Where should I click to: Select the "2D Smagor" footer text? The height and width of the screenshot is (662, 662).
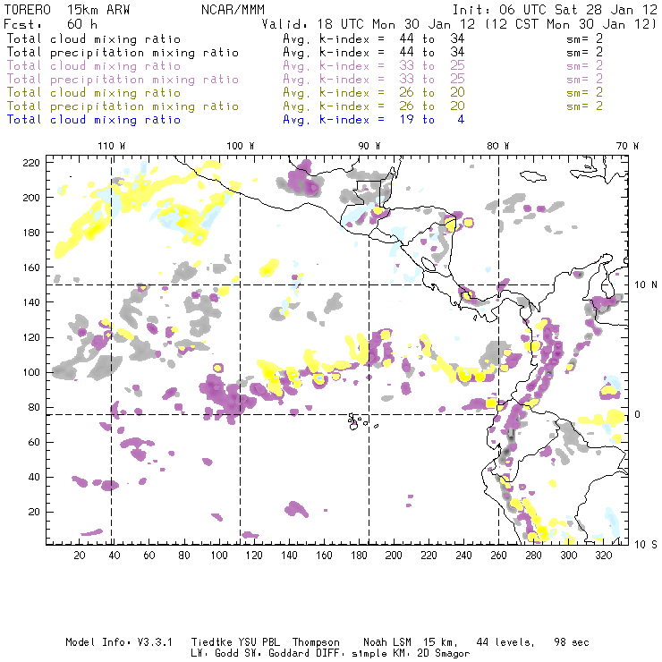[444, 654]
